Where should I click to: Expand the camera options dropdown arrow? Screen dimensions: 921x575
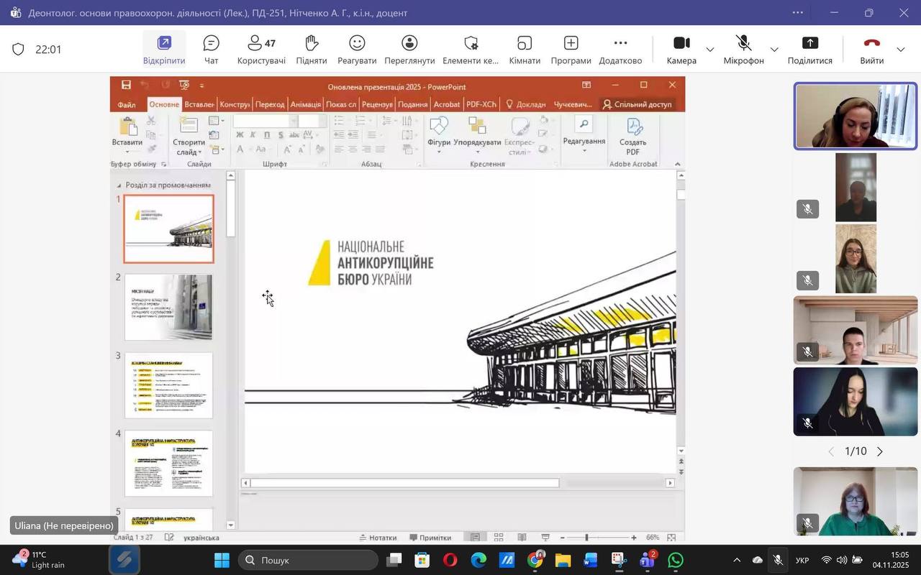point(710,50)
